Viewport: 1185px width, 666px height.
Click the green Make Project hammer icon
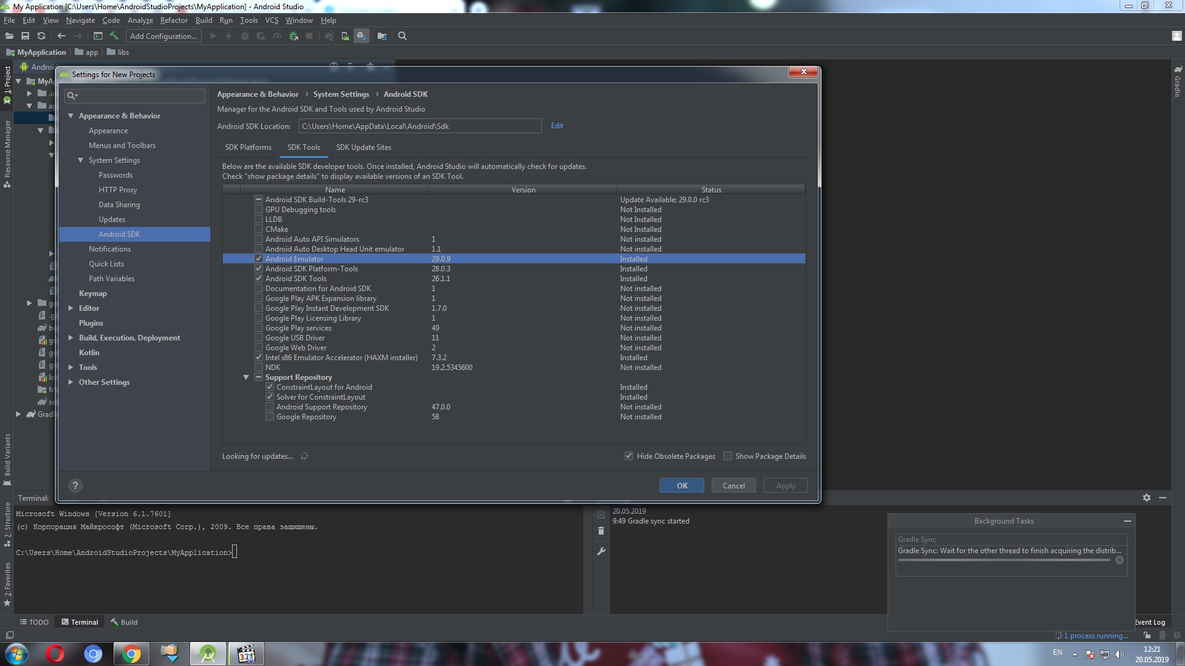click(x=114, y=36)
